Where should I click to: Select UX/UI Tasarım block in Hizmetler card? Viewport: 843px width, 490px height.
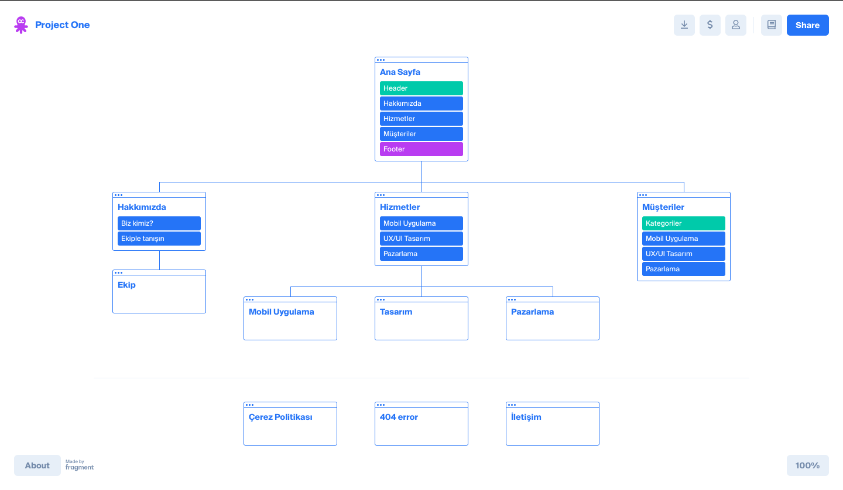421,239
